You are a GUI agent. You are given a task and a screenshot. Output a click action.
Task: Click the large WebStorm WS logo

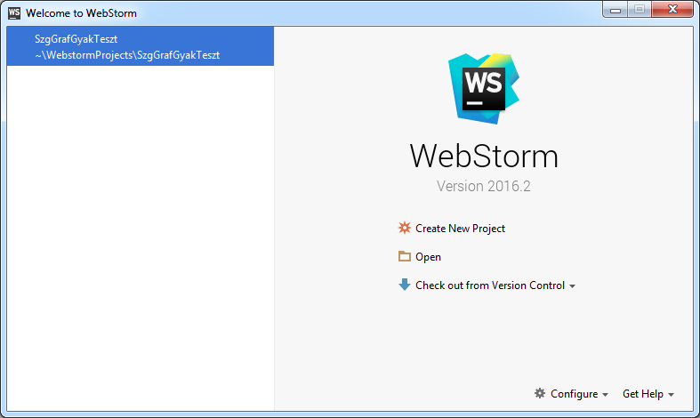tap(484, 88)
